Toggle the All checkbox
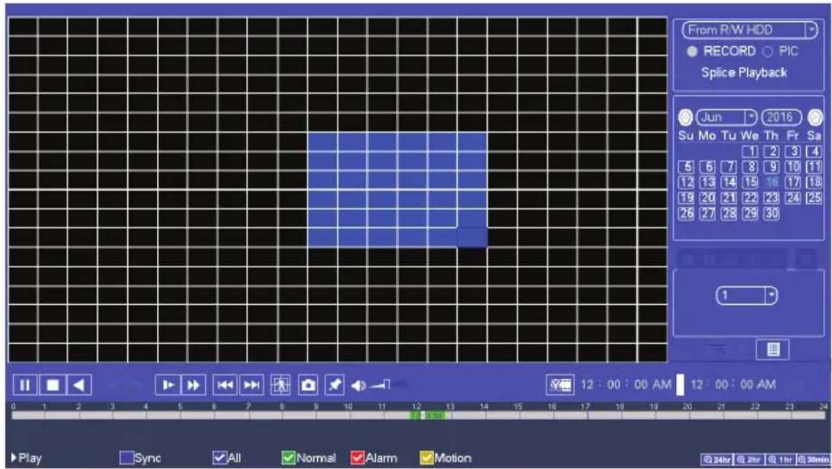The height and width of the screenshot is (469, 832). [220, 457]
